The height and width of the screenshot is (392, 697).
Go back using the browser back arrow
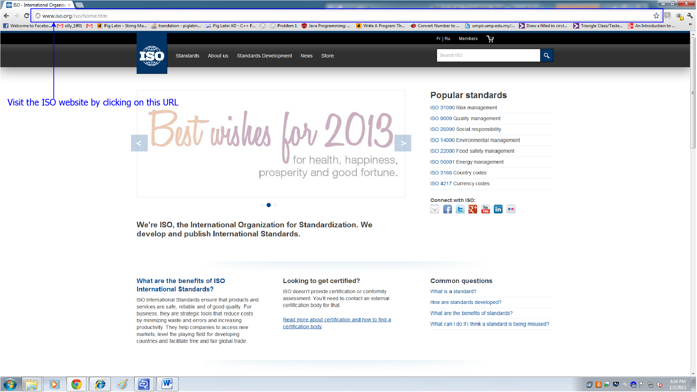tap(6, 16)
